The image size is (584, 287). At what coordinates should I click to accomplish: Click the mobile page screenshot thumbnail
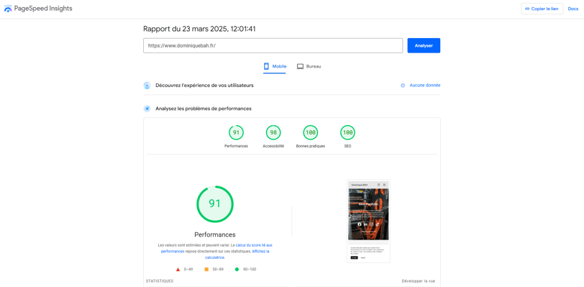coord(368,221)
